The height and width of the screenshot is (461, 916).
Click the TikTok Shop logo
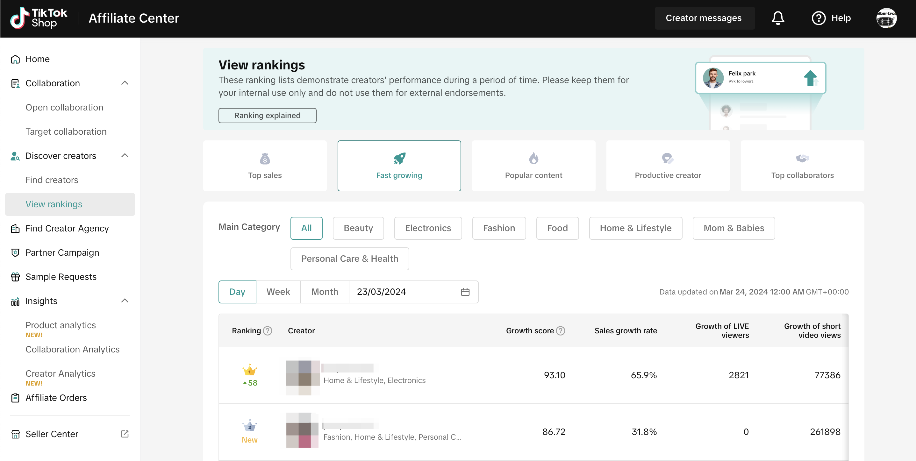pos(39,18)
